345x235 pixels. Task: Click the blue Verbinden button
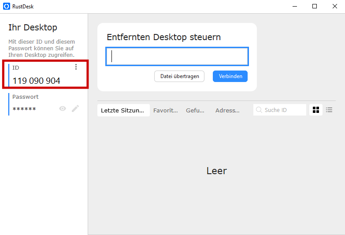click(230, 76)
